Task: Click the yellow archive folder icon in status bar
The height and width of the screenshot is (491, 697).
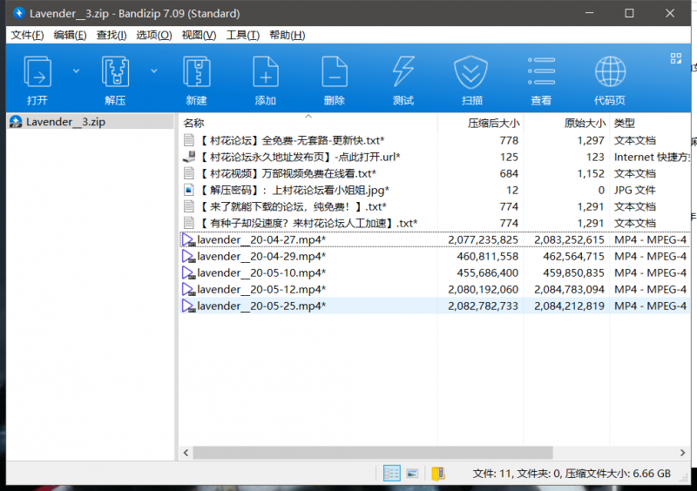Action: 438,473
